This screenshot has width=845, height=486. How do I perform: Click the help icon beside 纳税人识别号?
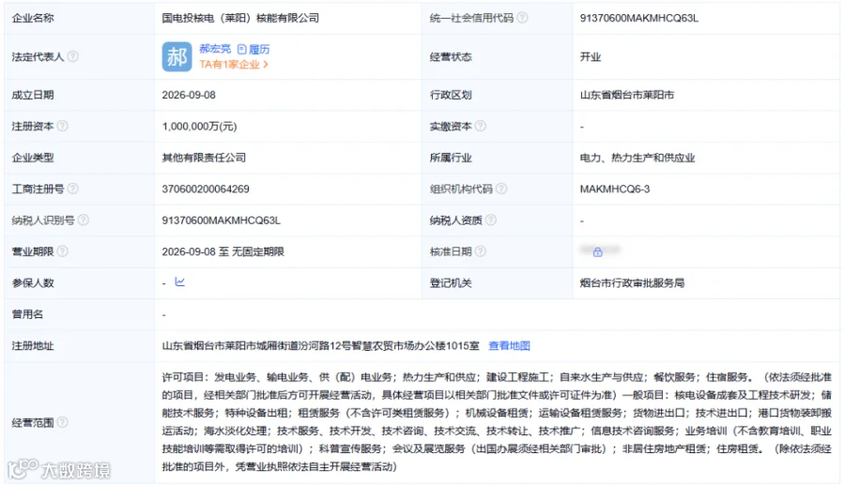click(x=83, y=220)
